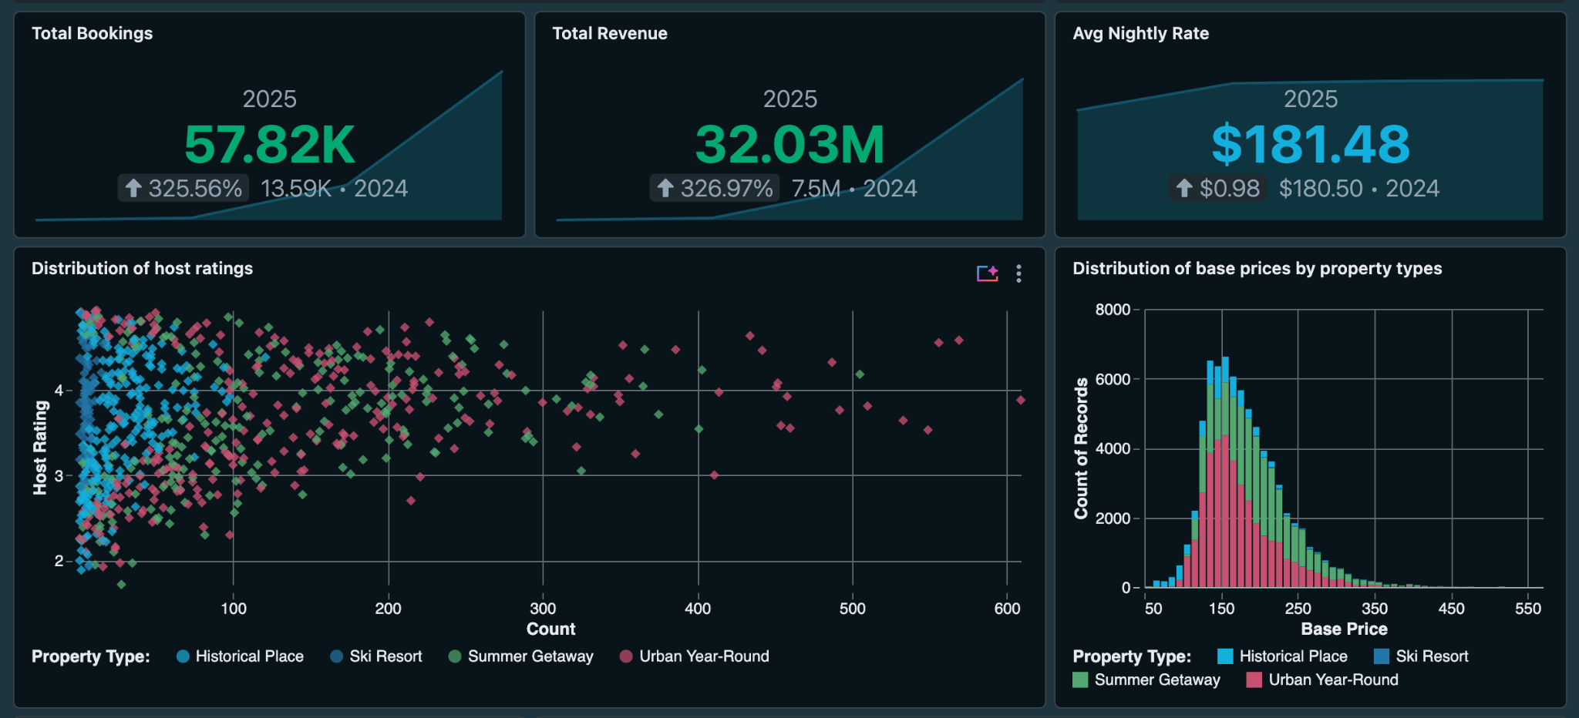Viewport: 1579px width, 718px height.
Task: Click the up arrow beside 326.97% in Total Revenue
Action: pos(665,188)
